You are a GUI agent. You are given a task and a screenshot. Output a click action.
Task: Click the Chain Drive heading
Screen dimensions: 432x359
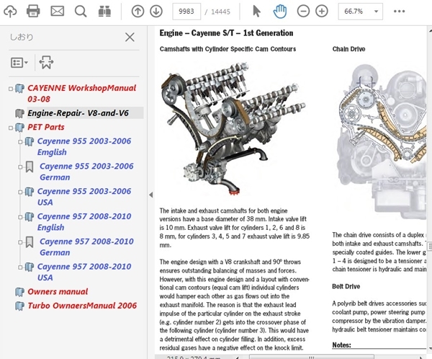click(x=348, y=49)
